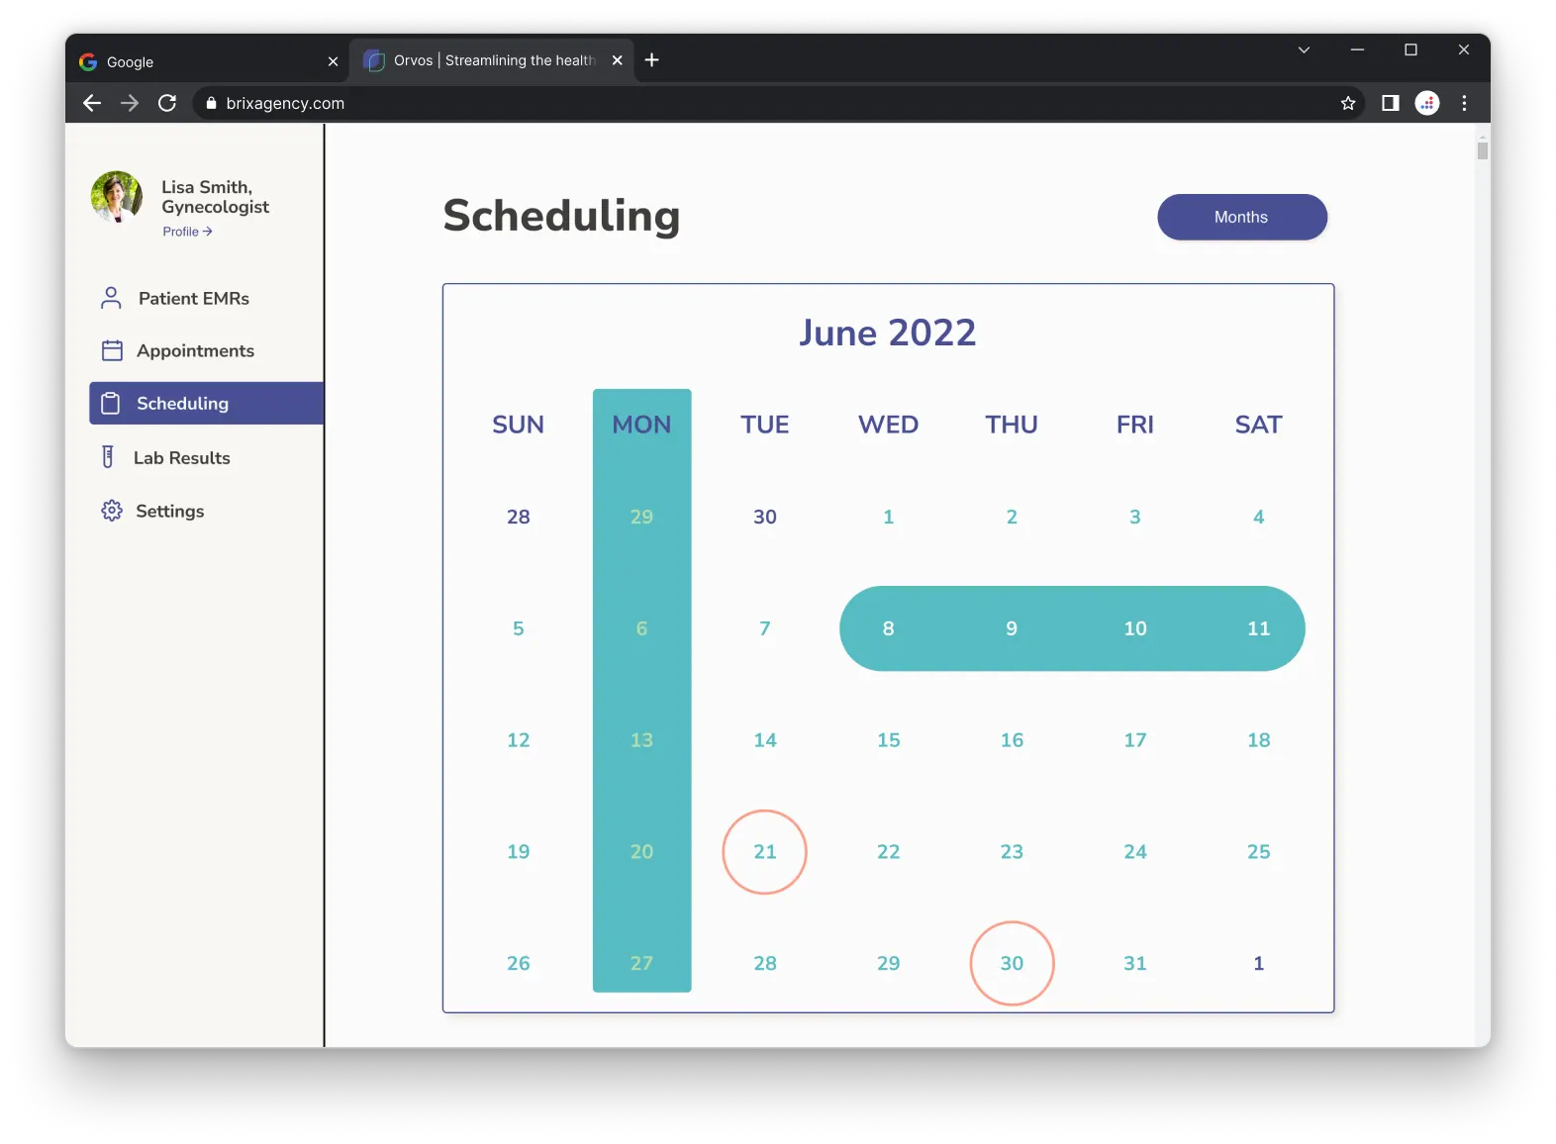Open Settings via the gear icon
This screenshot has height=1144, width=1556.
112,511
